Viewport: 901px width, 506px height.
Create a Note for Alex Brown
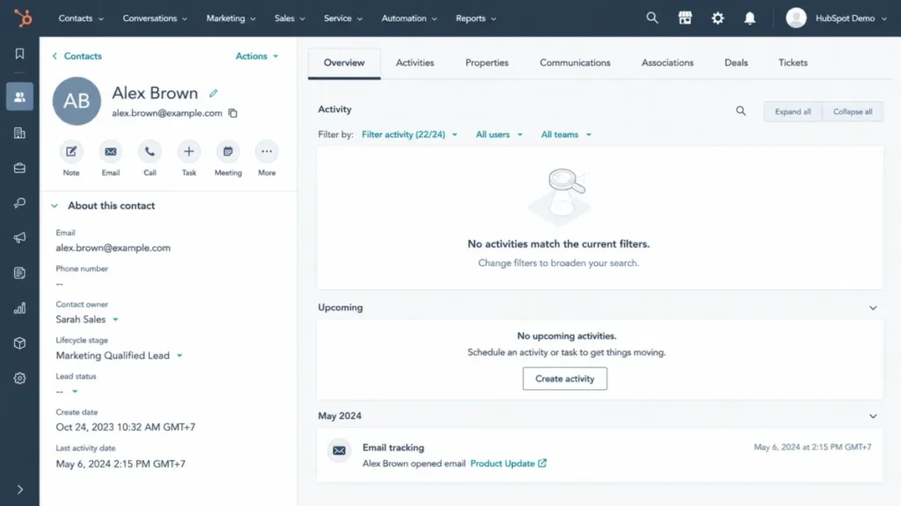(x=71, y=151)
